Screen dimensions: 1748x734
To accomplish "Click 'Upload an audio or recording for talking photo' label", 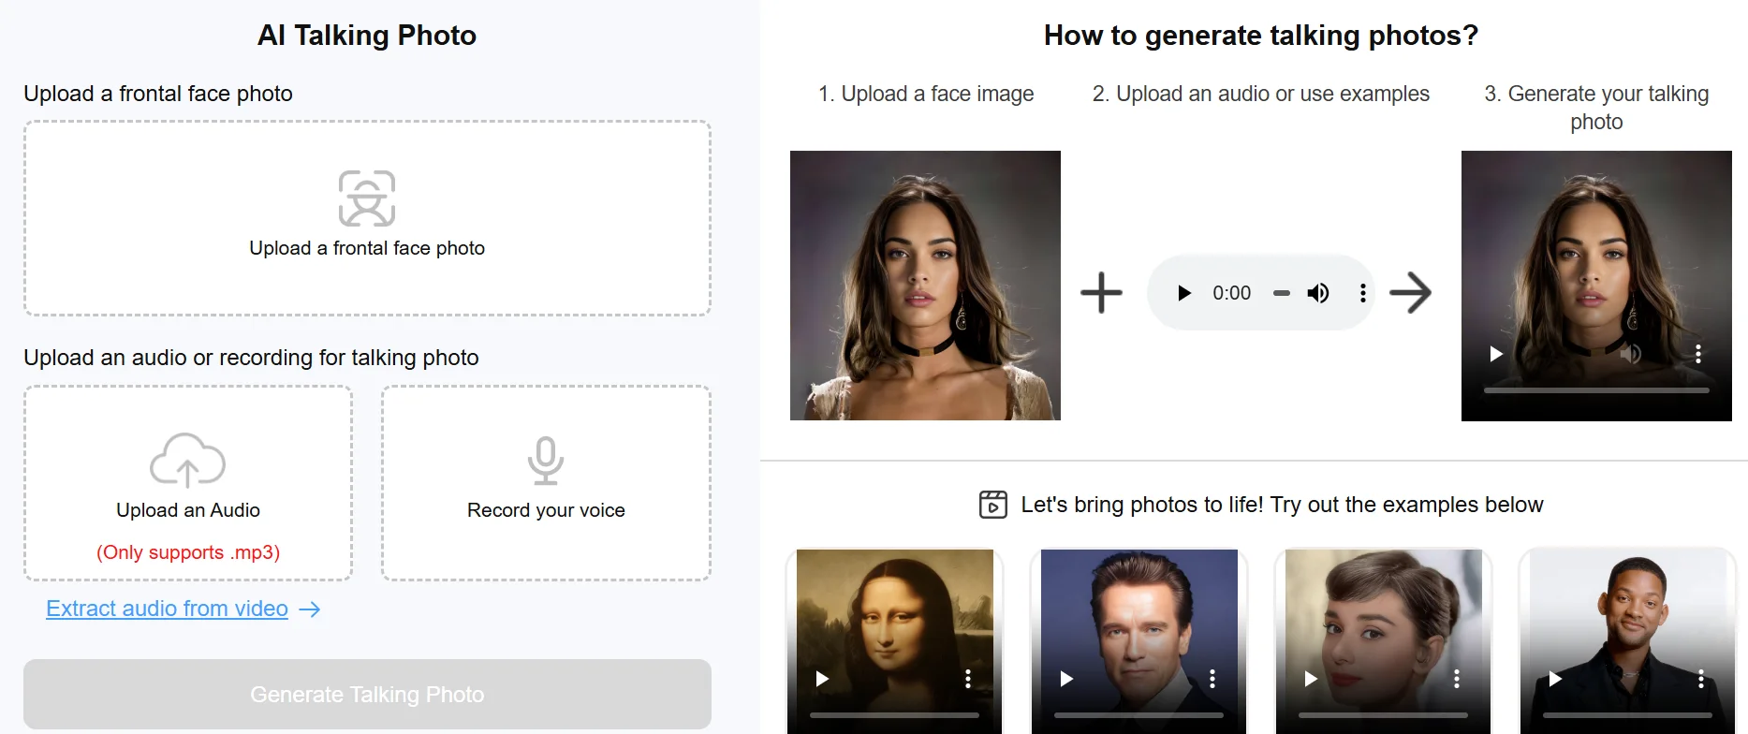I will [x=251, y=358].
